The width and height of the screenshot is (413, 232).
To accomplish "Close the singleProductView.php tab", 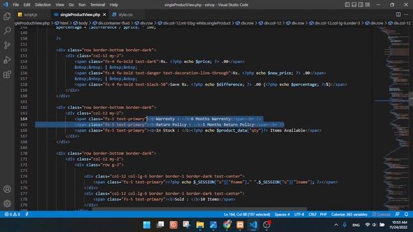I will (105, 15).
